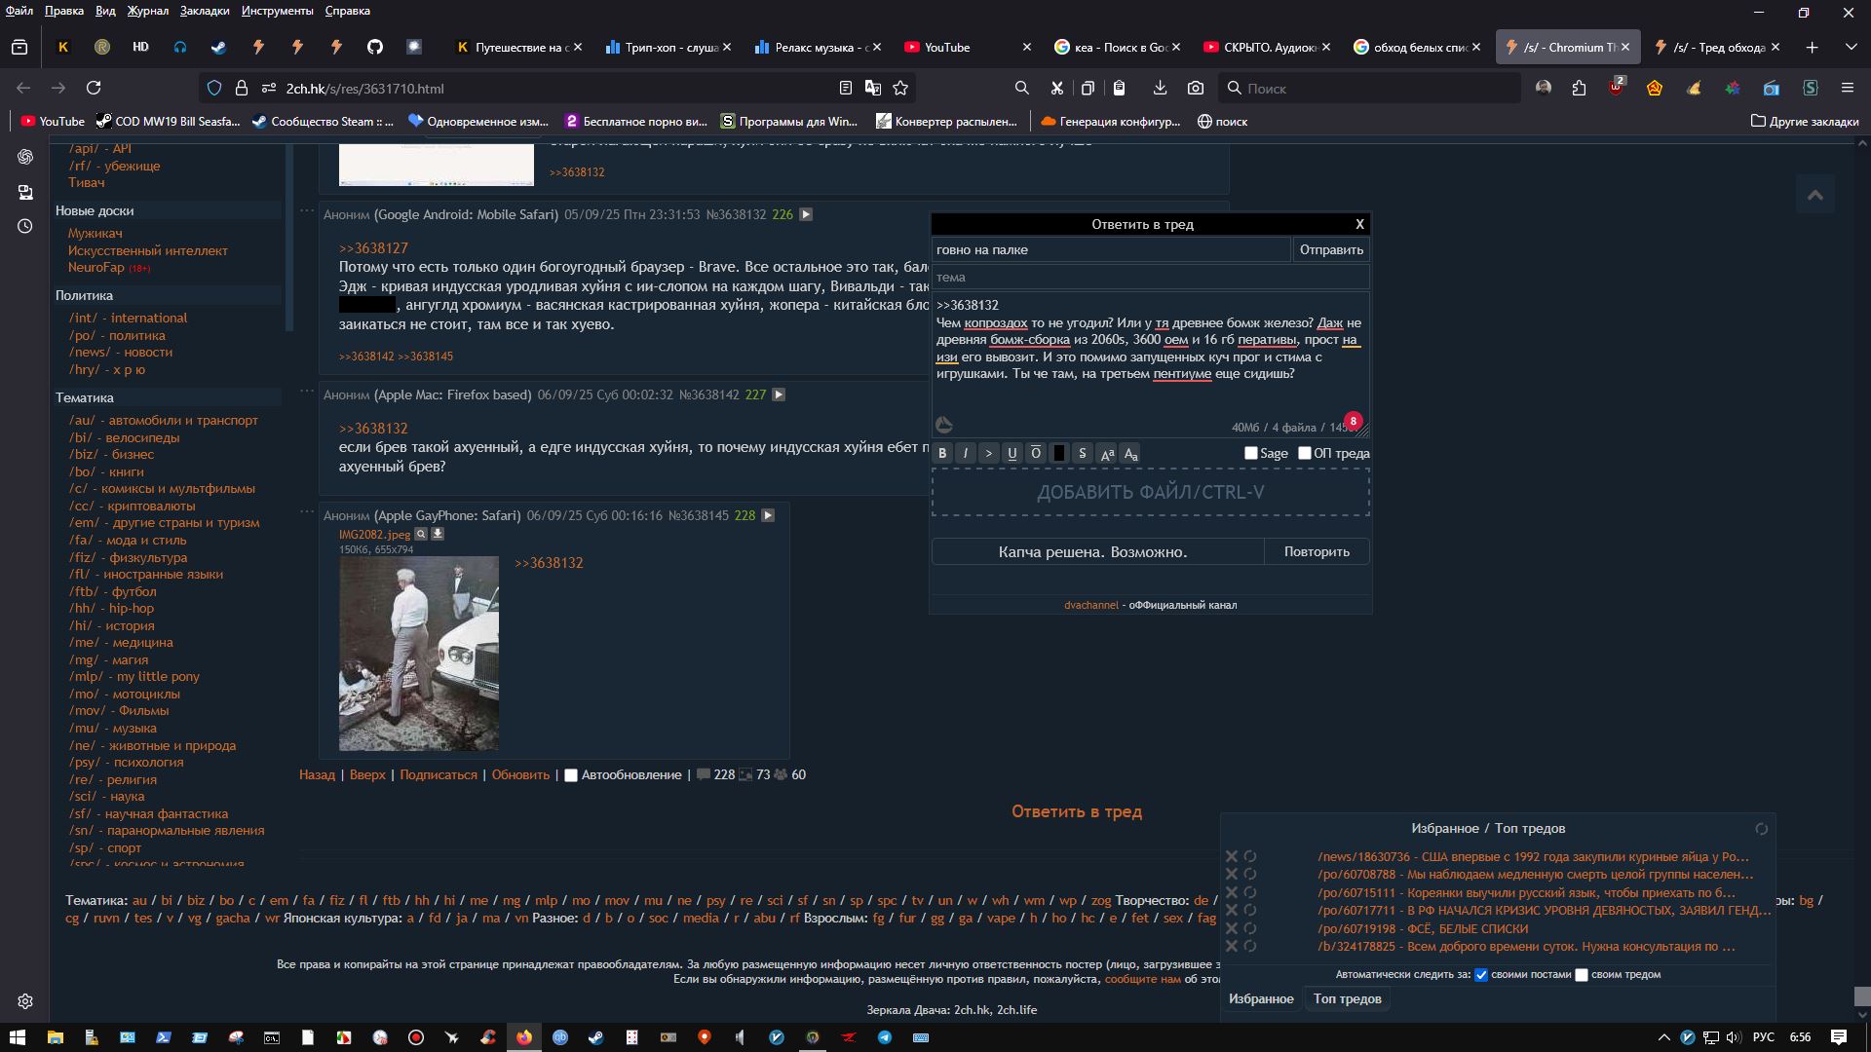Download IMG2082.jpeg via download icon

click(x=438, y=534)
